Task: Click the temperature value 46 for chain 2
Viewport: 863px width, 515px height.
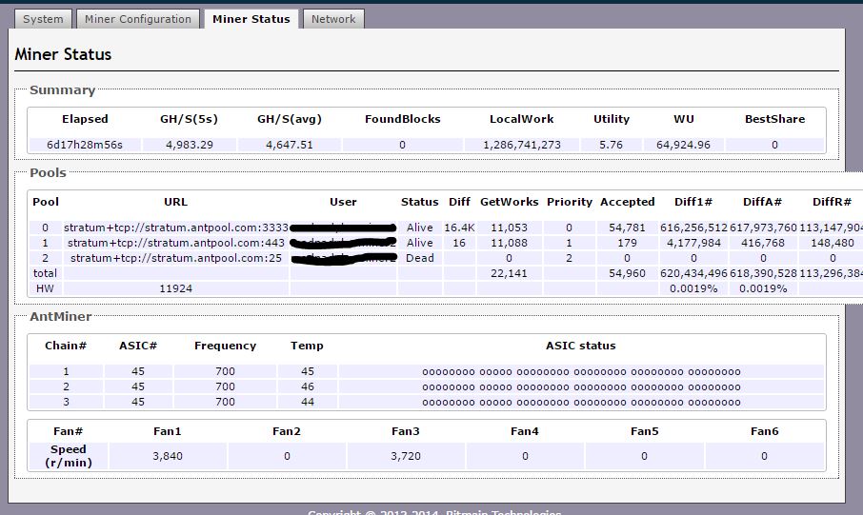Action: (307, 387)
